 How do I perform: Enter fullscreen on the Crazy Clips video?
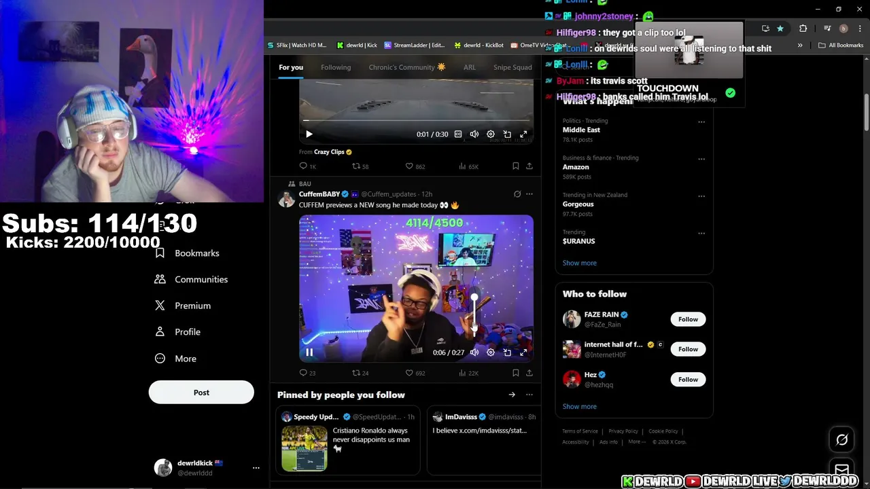(523, 134)
